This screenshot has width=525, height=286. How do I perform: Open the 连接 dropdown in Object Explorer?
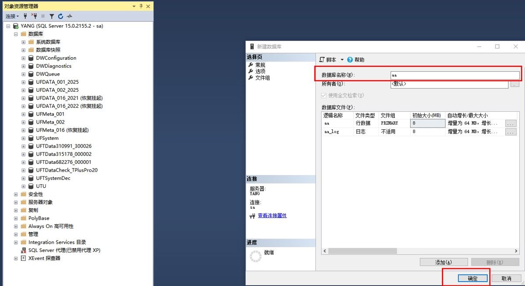[x=12, y=16]
